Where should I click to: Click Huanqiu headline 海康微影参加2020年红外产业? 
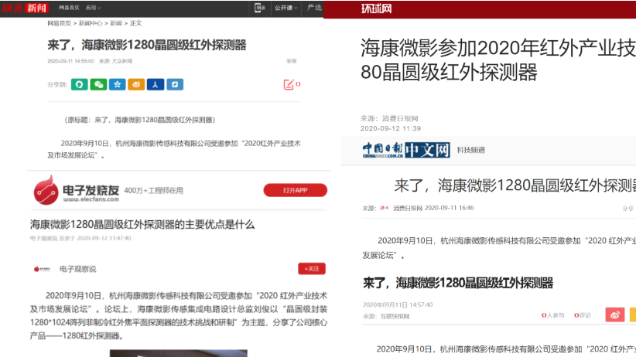[498, 60]
